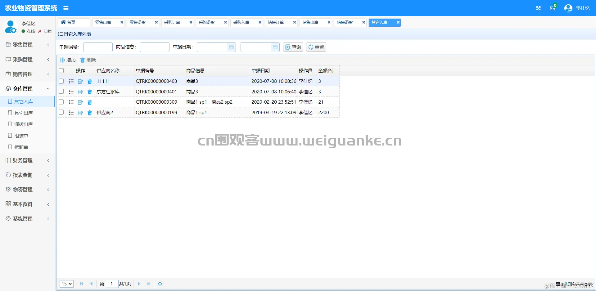The image size is (596, 291).
Task: Click the 删除 toolbar button
Action: click(x=88, y=60)
